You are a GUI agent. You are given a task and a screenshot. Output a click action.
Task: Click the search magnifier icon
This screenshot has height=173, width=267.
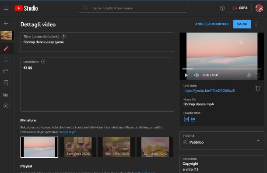pyautogui.click(x=85, y=8)
